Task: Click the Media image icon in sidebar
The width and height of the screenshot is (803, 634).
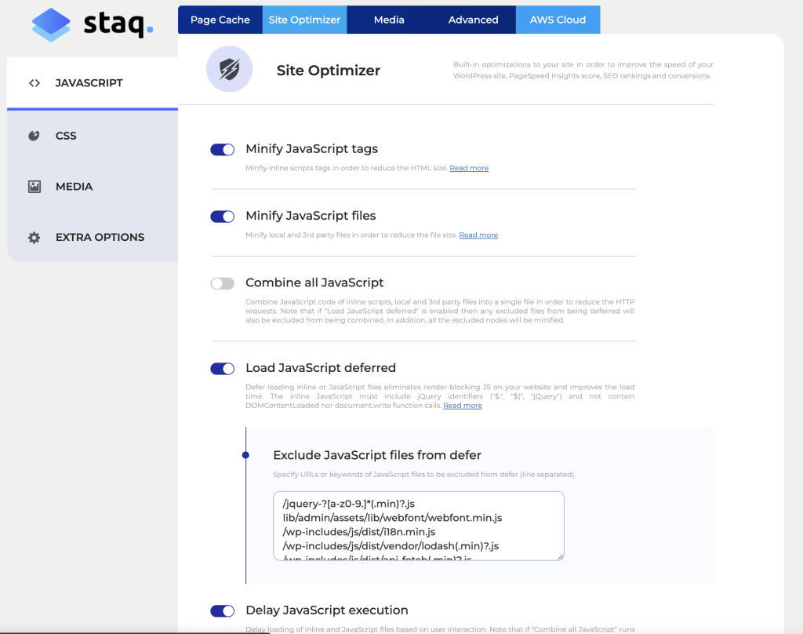Action: (x=34, y=187)
